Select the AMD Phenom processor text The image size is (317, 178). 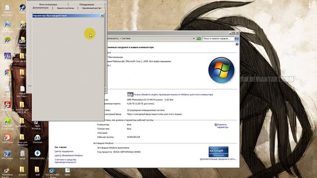(150, 100)
